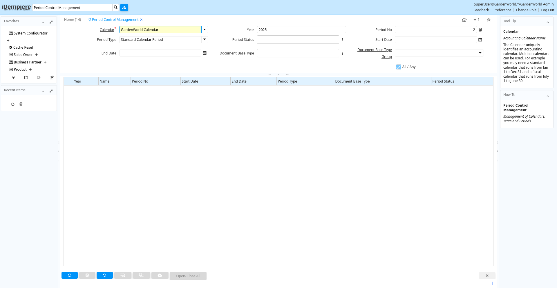Open the End Date calendar picker
The height and width of the screenshot is (288, 557).
tap(205, 53)
